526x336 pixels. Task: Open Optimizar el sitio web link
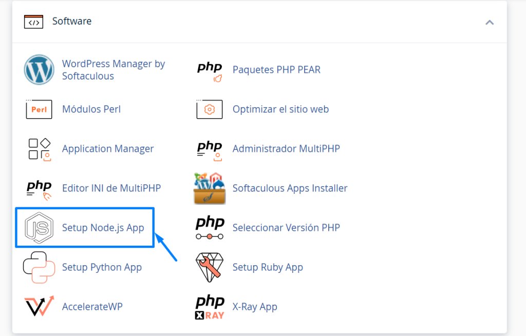[280, 109]
